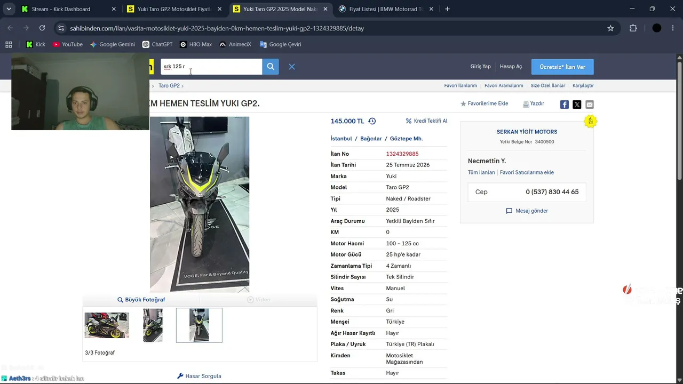Open Size Özel İlanlar

[547, 86]
